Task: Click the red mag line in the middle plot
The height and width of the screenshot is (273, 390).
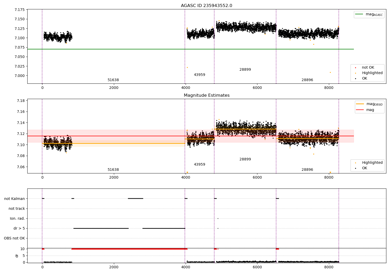Action: [191, 136]
